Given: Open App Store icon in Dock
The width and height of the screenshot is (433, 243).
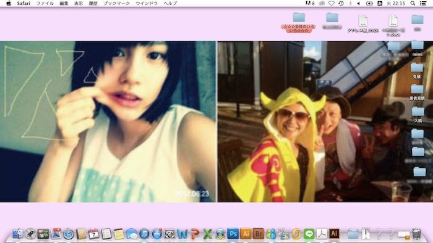Looking at the screenshot, I should click(x=157, y=234).
